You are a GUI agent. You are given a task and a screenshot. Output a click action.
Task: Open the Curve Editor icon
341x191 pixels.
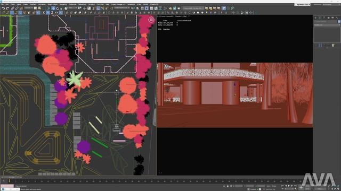click(x=156, y=8)
